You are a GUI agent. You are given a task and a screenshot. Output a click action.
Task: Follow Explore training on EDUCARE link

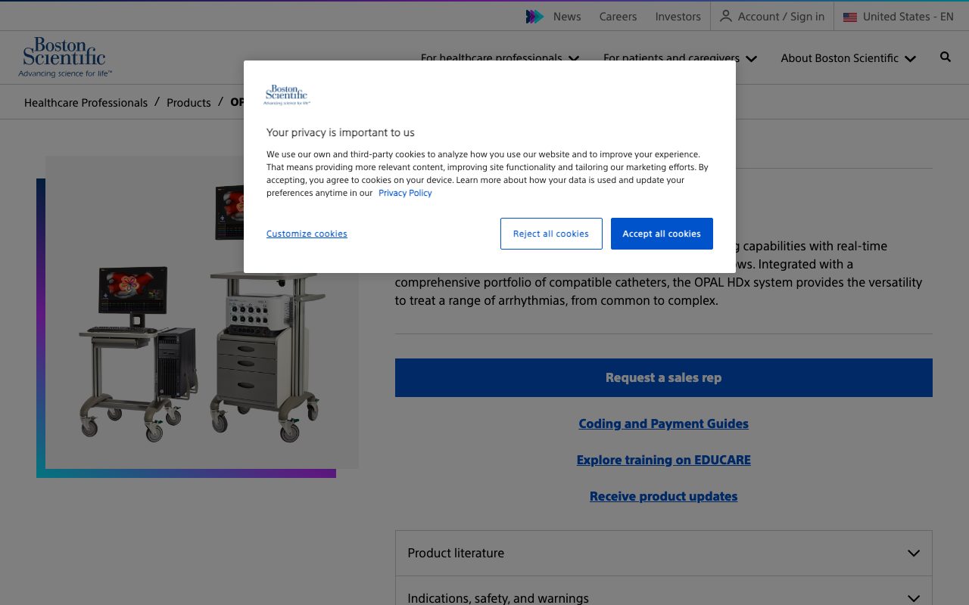pyautogui.click(x=664, y=460)
